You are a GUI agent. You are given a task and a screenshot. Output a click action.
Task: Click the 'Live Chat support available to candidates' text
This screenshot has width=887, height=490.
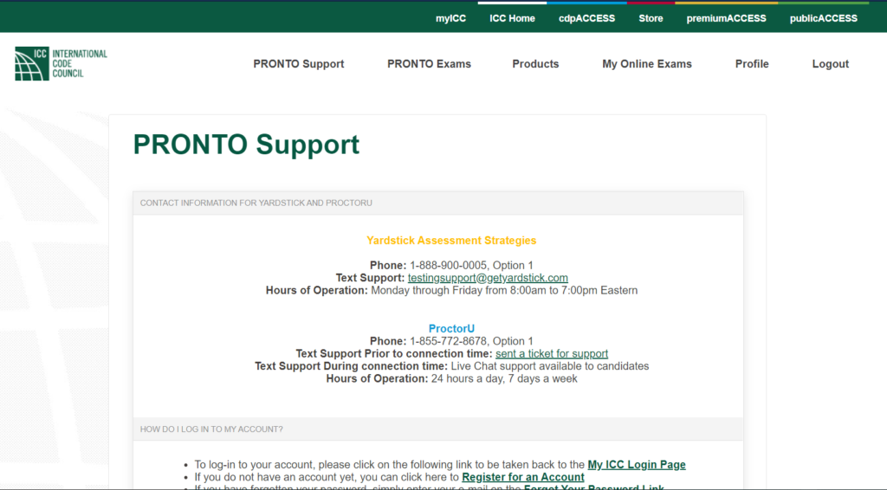point(550,366)
